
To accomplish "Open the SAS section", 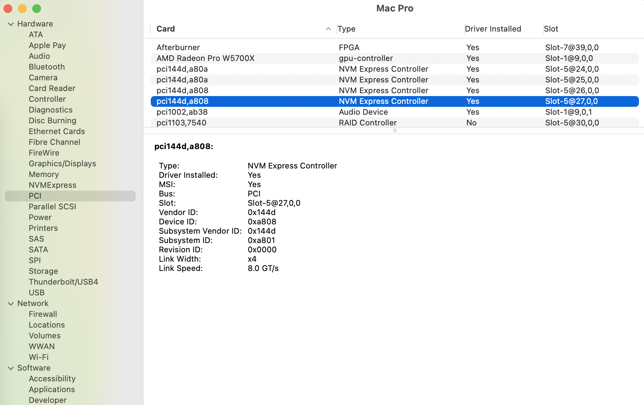I will click(x=36, y=239).
